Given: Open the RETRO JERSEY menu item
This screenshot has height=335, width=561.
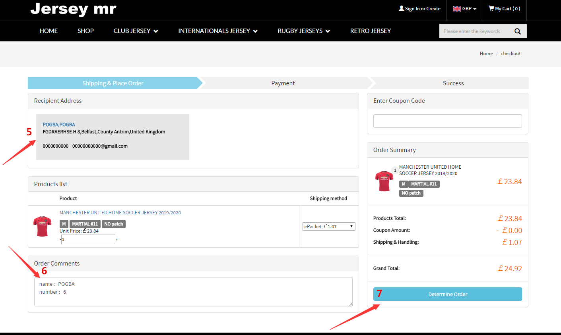Looking at the screenshot, I should [371, 31].
